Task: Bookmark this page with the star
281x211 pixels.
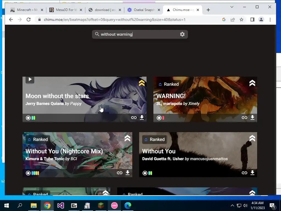Action: tap(241, 20)
